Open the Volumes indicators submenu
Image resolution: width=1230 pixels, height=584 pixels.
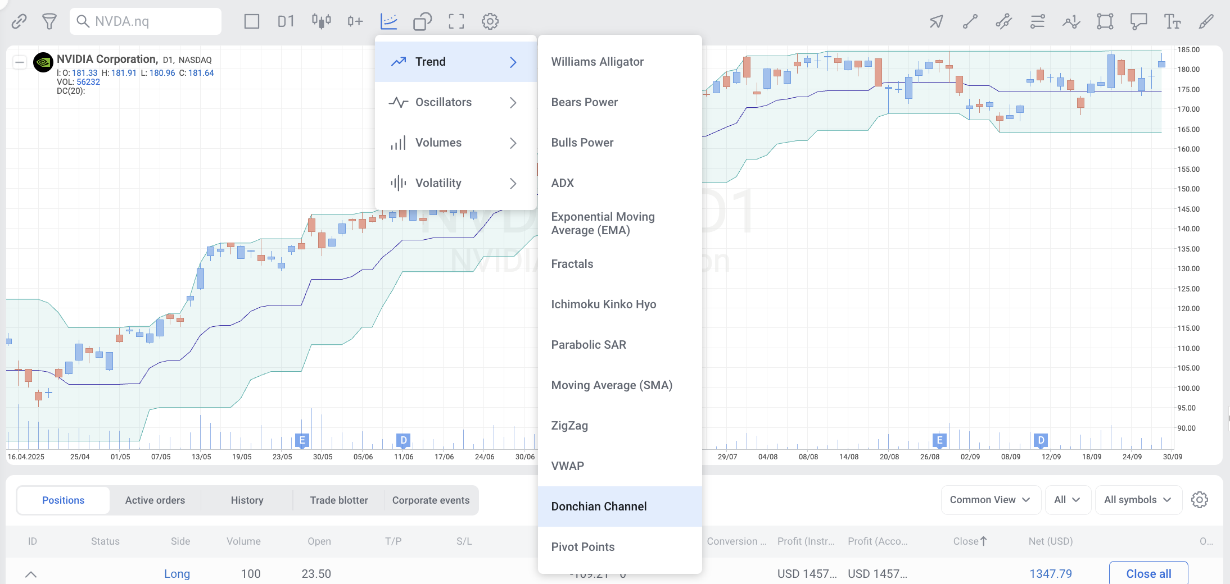click(x=456, y=143)
